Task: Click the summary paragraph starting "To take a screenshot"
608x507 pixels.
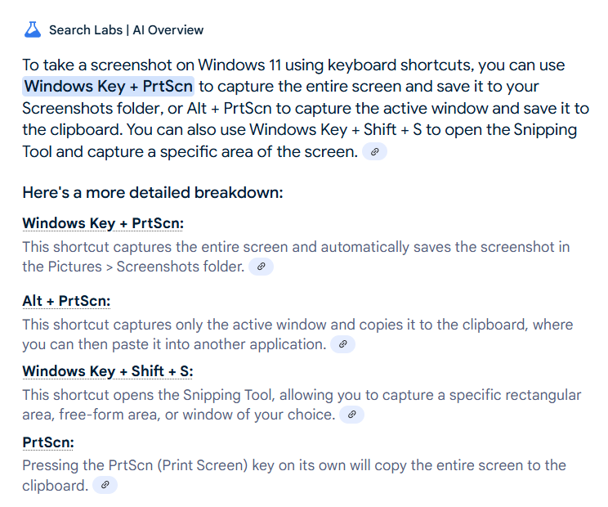Action: pos(294,65)
